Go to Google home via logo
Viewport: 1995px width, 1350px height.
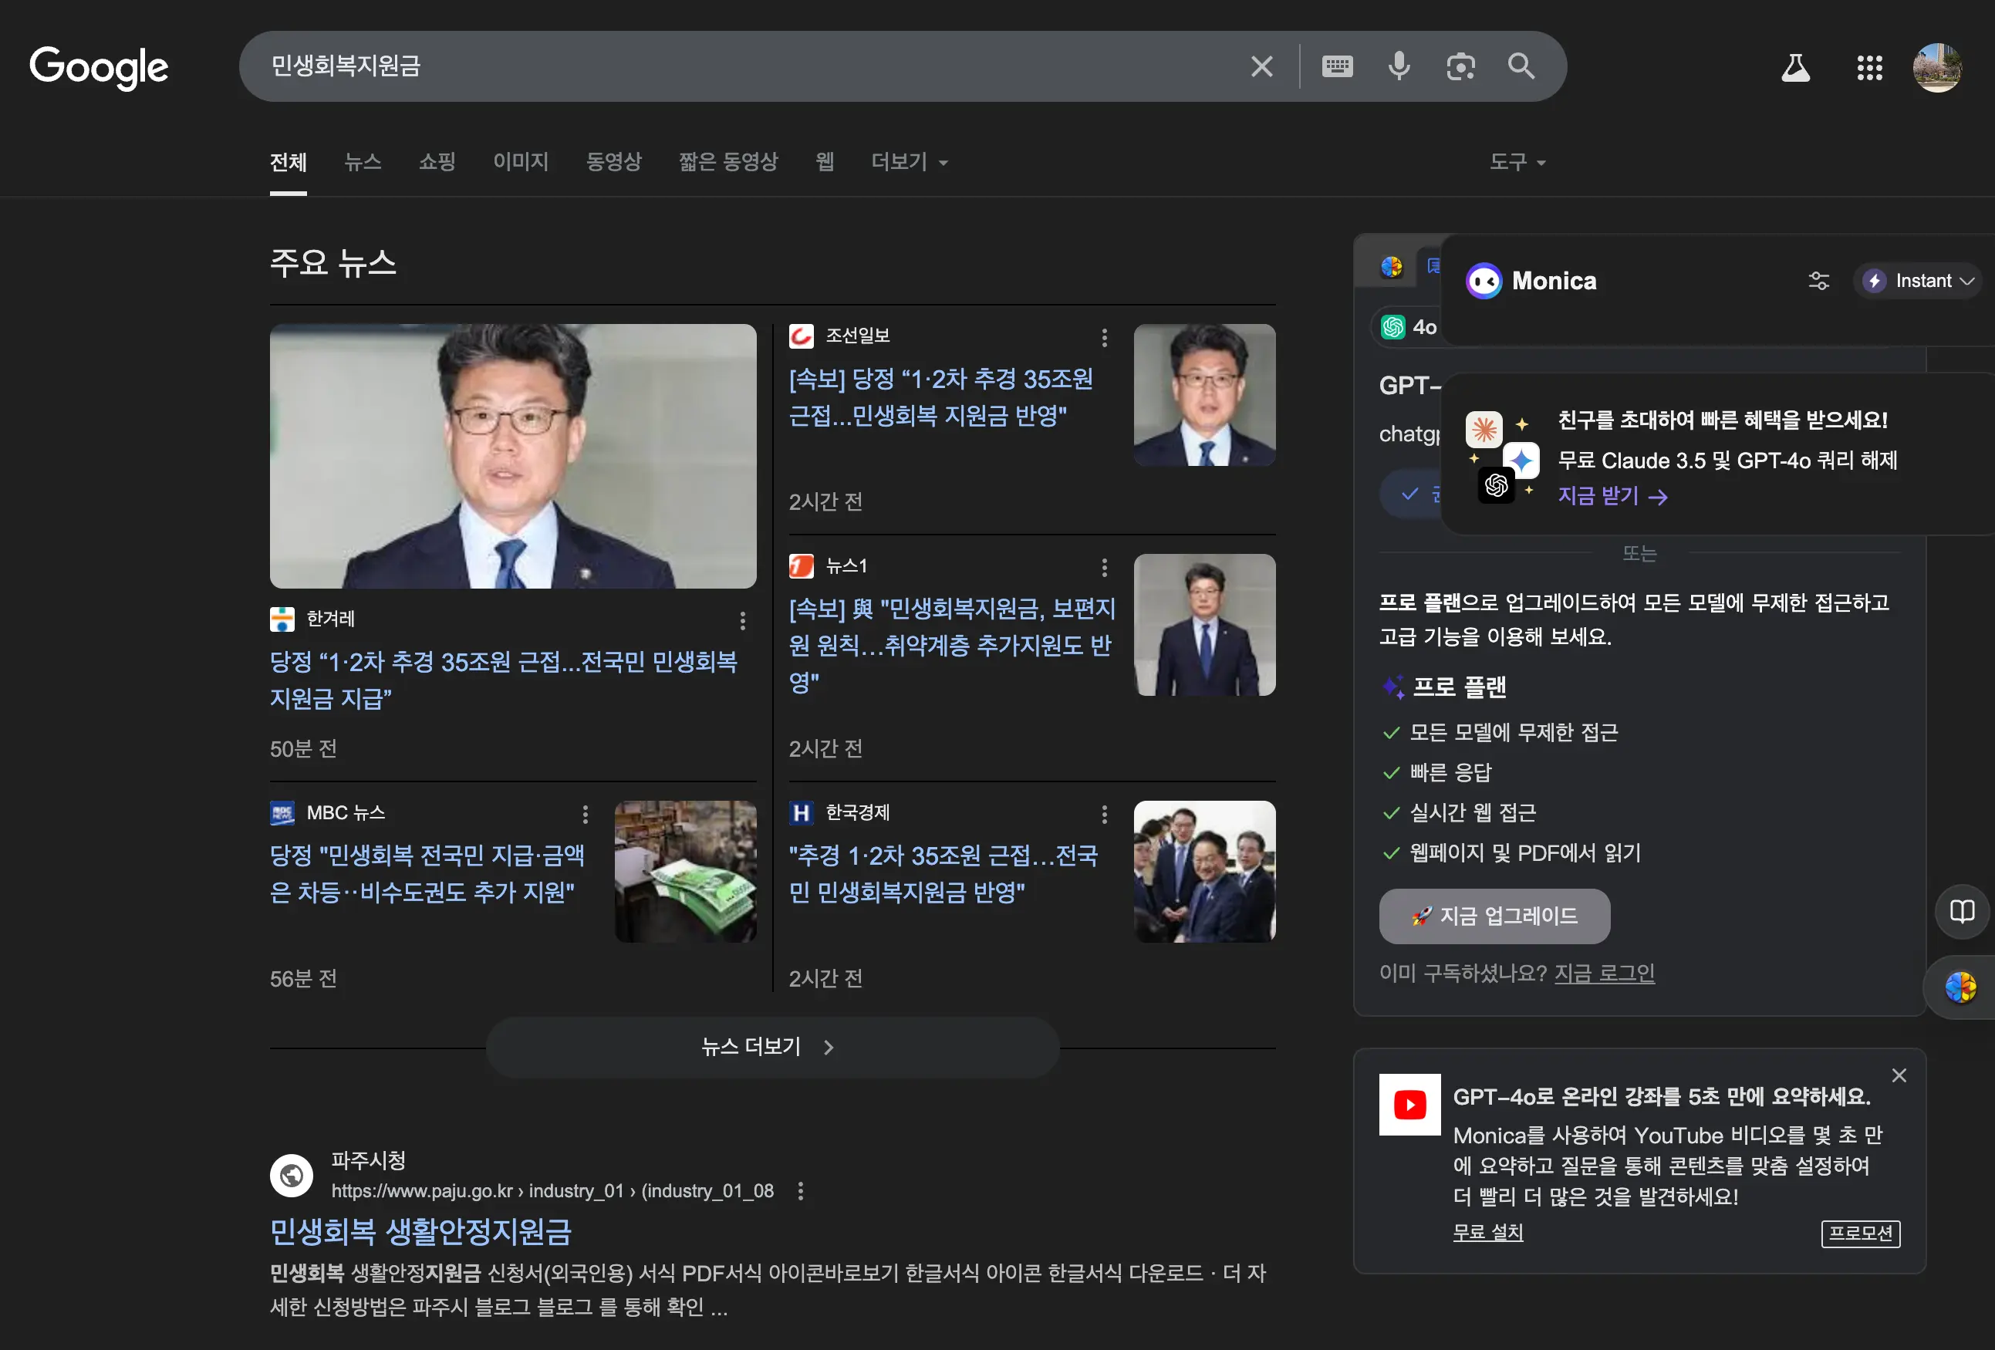[x=99, y=68]
